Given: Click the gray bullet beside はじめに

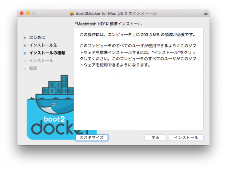Looking at the screenshot, I should (x=25, y=37).
